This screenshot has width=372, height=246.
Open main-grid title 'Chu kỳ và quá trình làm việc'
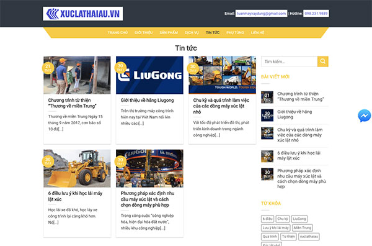click(x=221, y=106)
